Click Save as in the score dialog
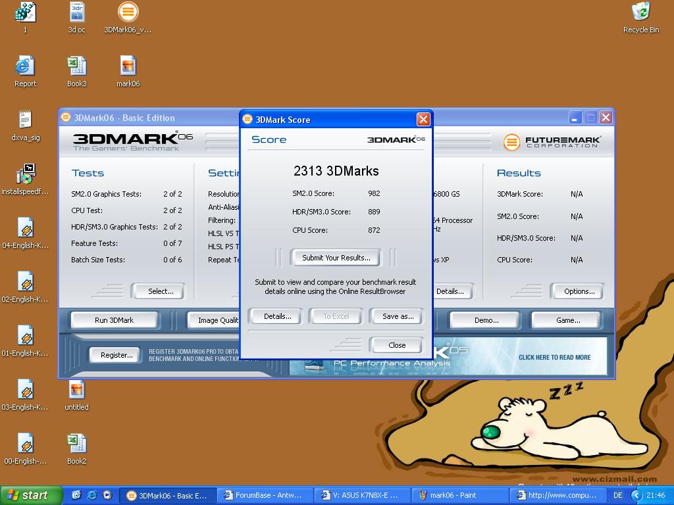The image size is (674, 505). (x=398, y=316)
